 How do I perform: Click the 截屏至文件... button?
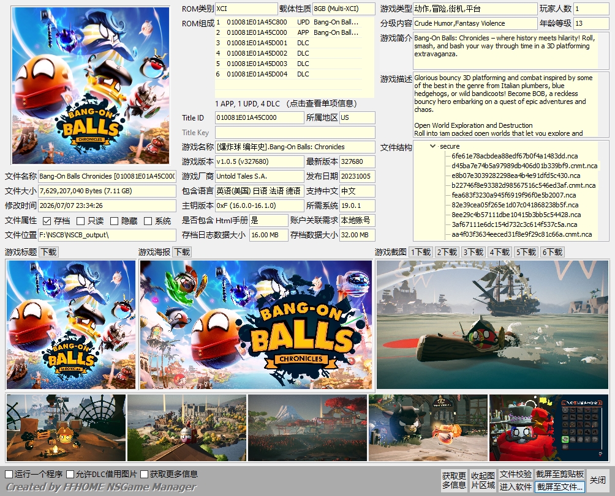click(560, 487)
